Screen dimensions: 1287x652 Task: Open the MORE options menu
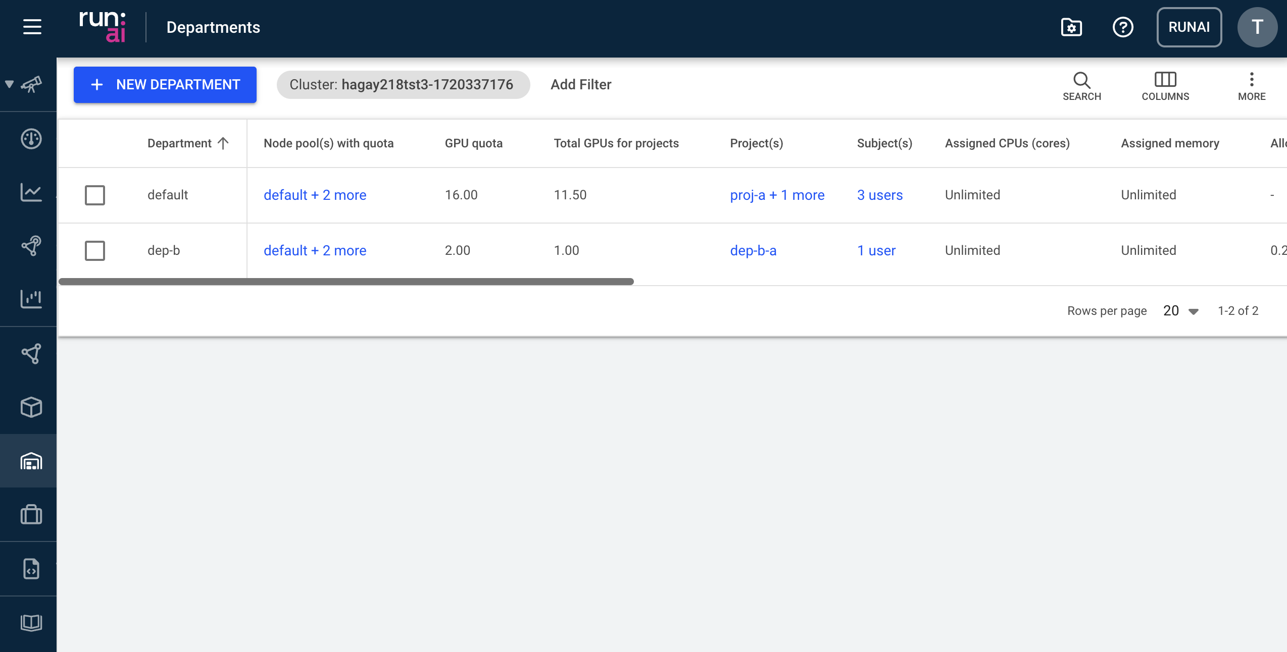[x=1252, y=86]
